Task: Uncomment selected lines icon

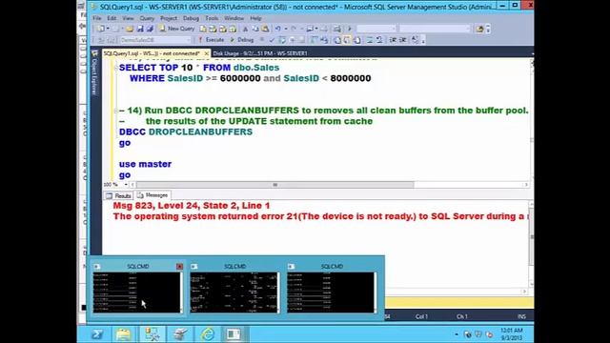Action: point(379,40)
